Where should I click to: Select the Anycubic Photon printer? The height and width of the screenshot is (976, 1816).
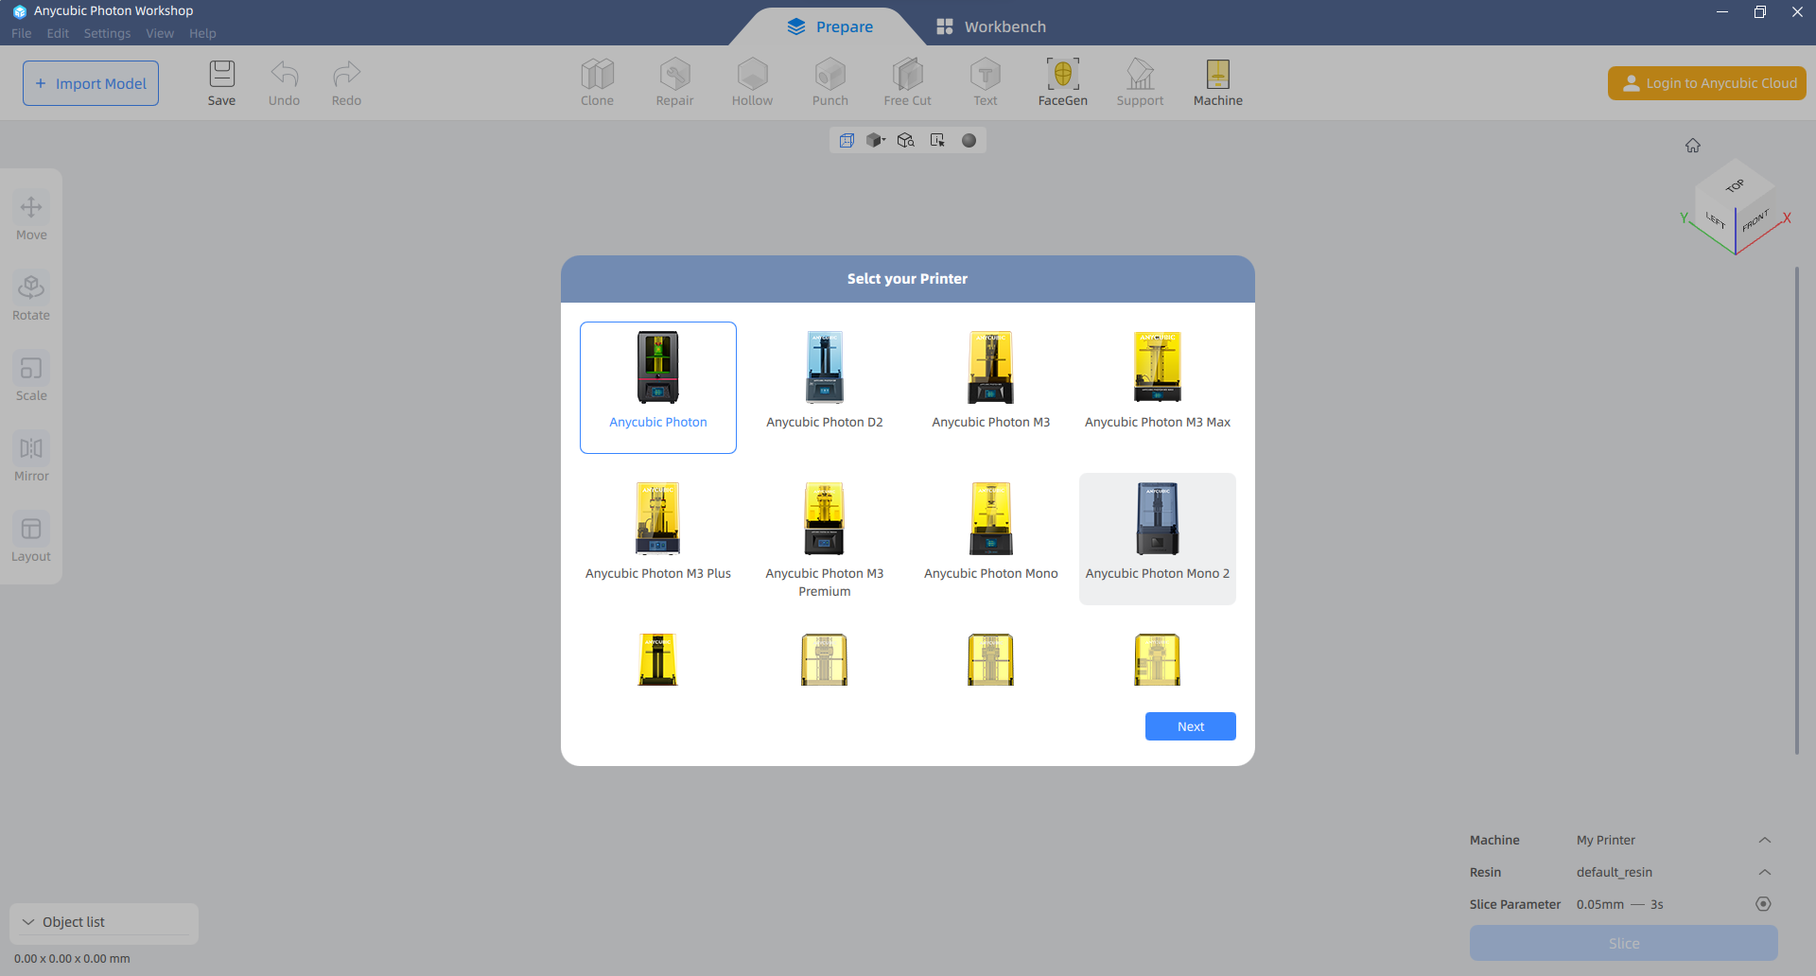[658, 388]
